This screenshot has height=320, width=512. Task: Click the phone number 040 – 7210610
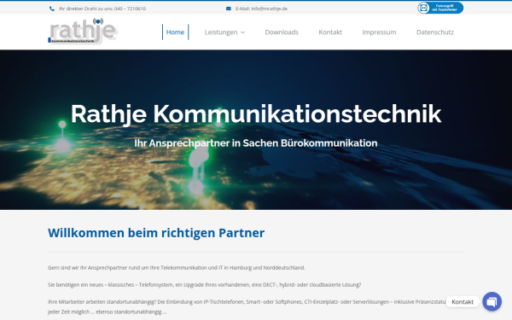click(x=130, y=9)
